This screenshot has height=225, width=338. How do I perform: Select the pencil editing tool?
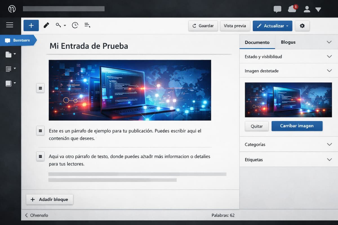[46, 25]
